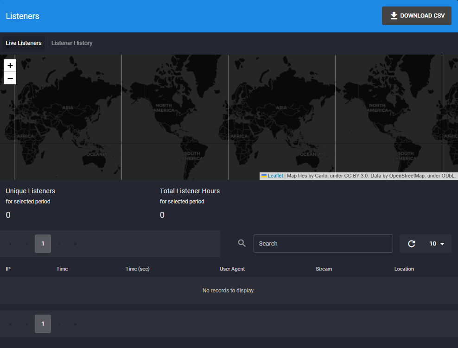Sort by the Time (sec) column header
Image resolution: width=458 pixels, height=348 pixels.
click(137, 269)
